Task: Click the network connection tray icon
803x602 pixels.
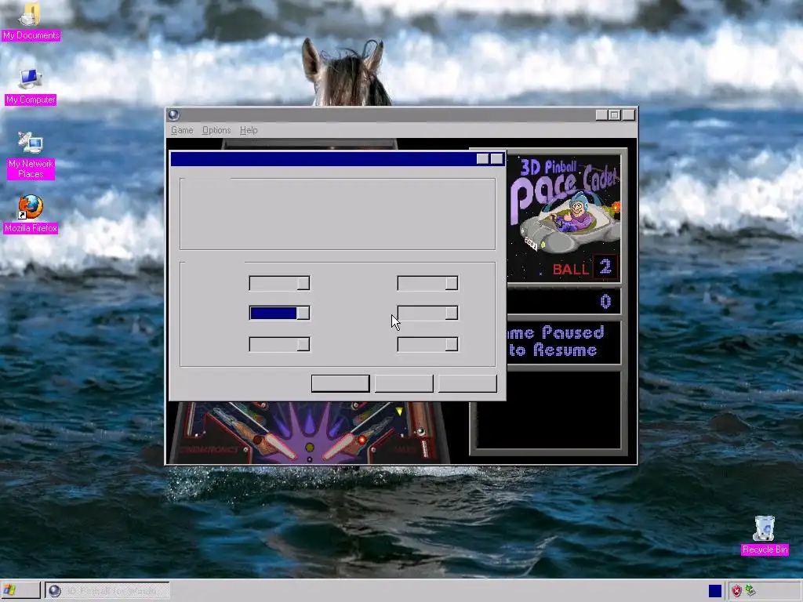Action: 750,591
